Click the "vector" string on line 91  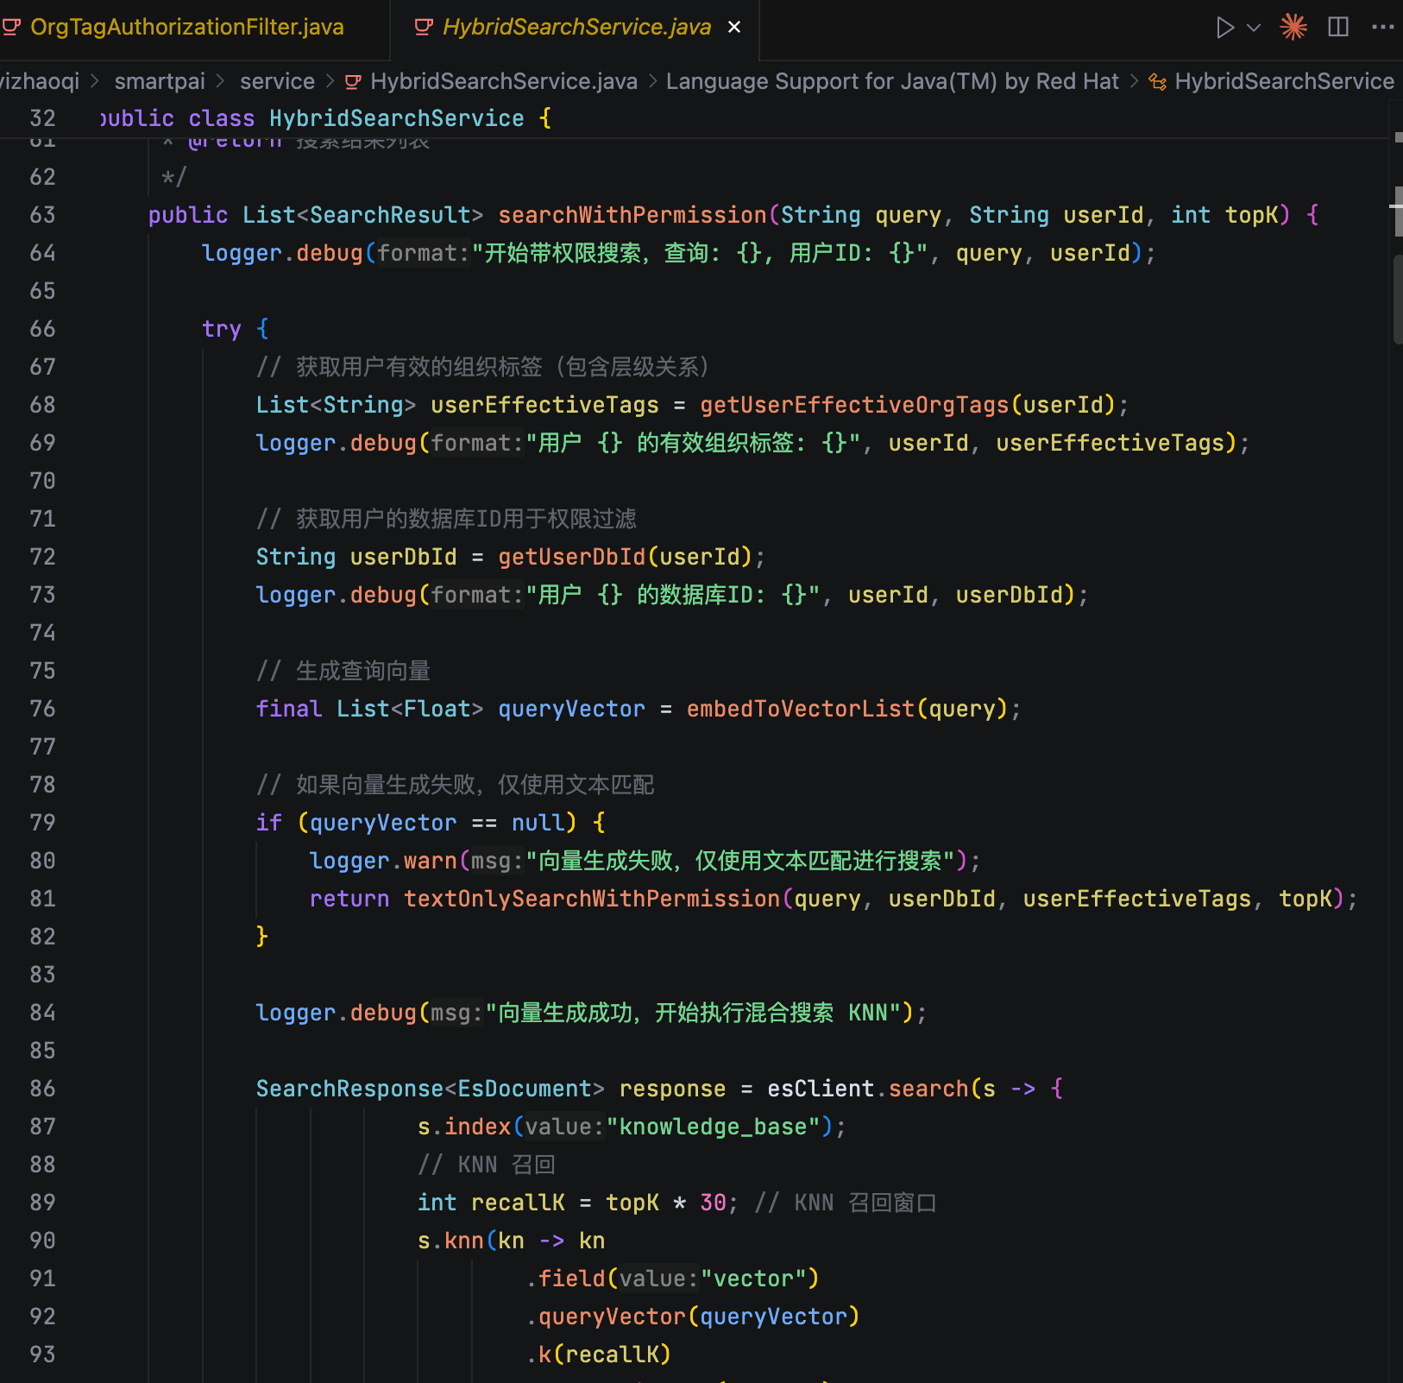click(x=753, y=1279)
